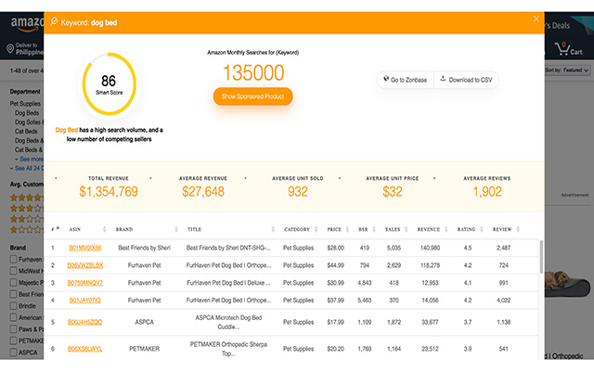Click Average Reviews value 1,902
The width and height of the screenshot is (594, 371).
tap(487, 192)
